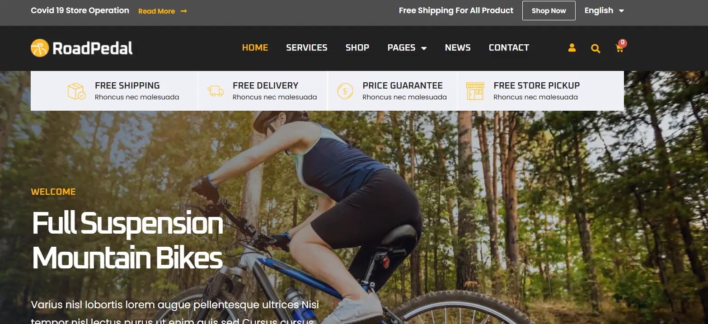Click the Free Store Pickup storefront icon

pyautogui.click(x=475, y=91)
